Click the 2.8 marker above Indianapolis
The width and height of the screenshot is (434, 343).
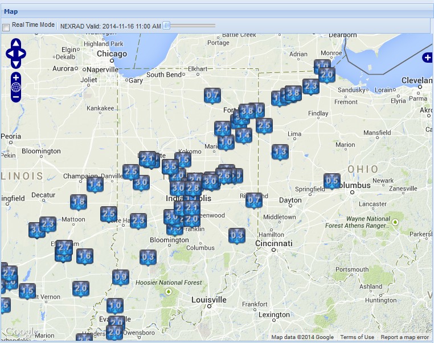[x=193, y=189]
